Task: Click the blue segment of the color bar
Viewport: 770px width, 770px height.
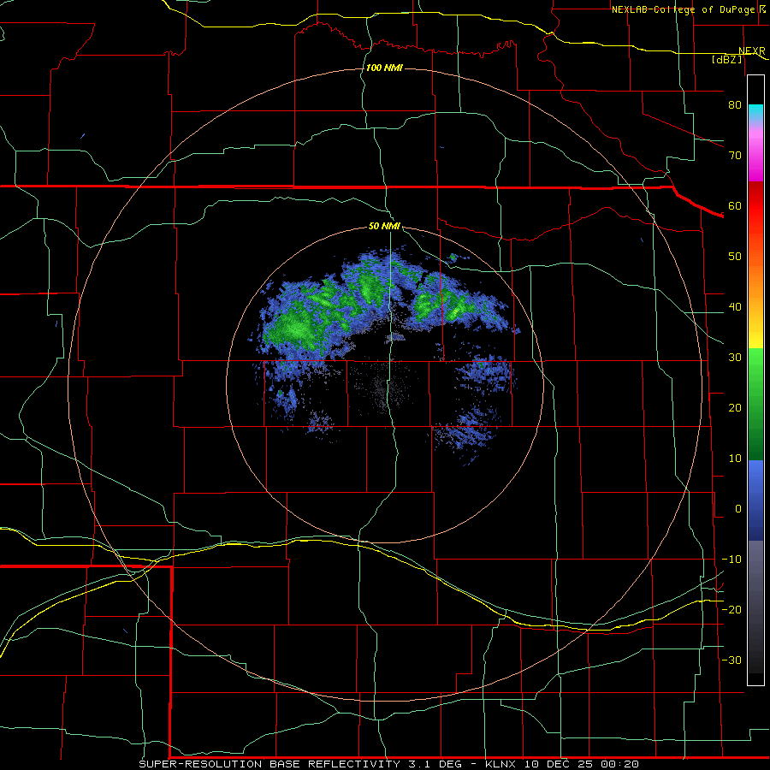Action: point(755,500)
